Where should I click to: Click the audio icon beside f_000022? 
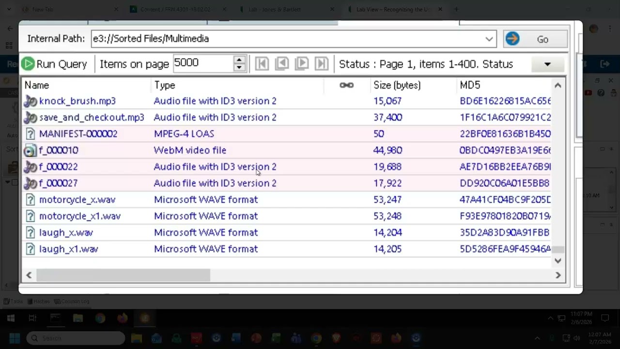[x=30, y=167]
